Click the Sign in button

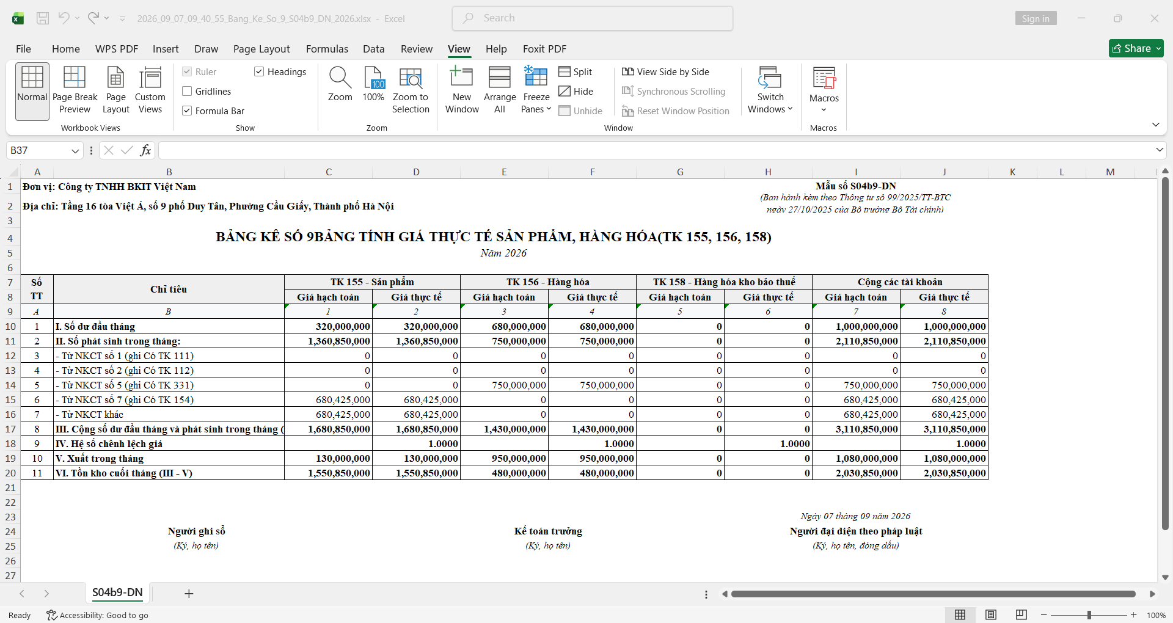tap(1036, 18)
